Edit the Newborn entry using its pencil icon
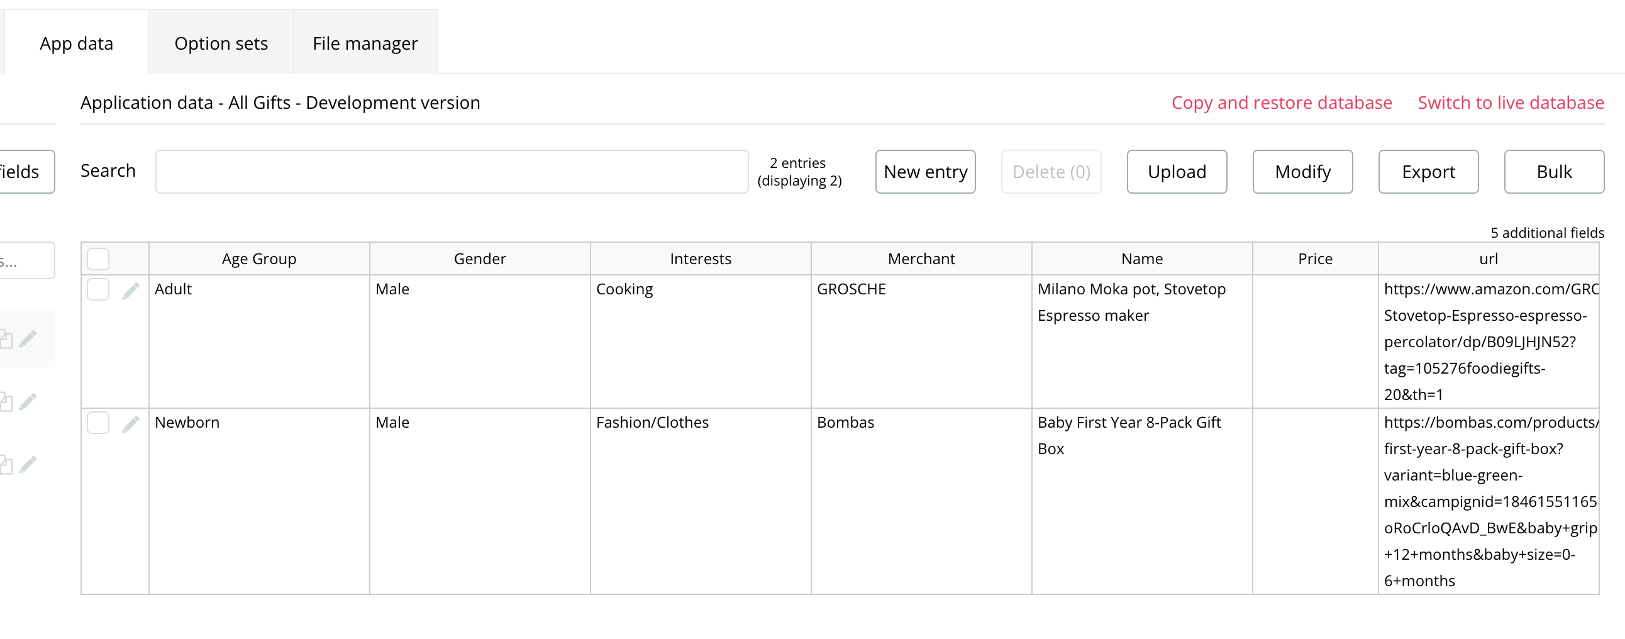Image resolution: width=1625 pixels, height=639 pixels. [131, 423]
